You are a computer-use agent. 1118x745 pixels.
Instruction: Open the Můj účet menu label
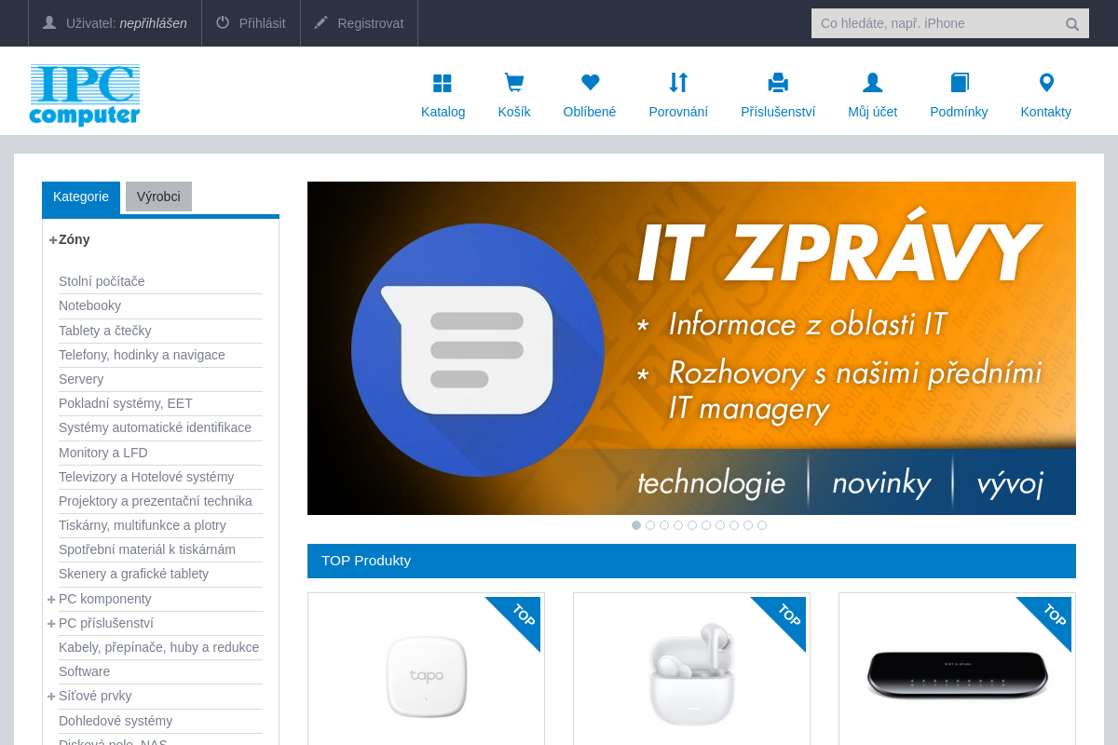[873, 112]
